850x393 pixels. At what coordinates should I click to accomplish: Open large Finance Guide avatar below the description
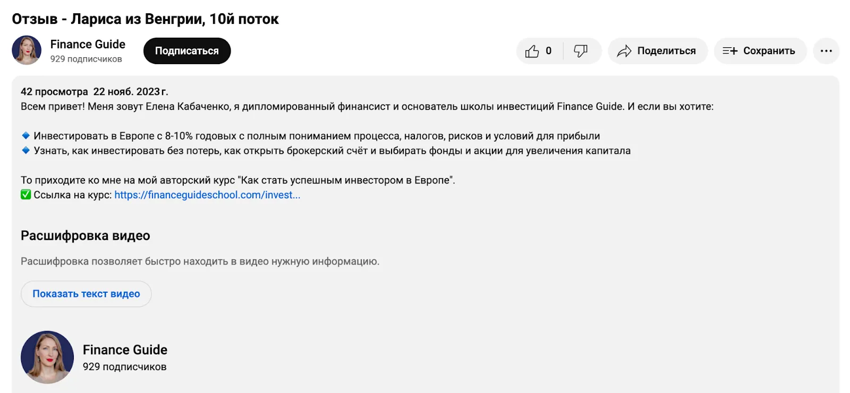point(47,357)
